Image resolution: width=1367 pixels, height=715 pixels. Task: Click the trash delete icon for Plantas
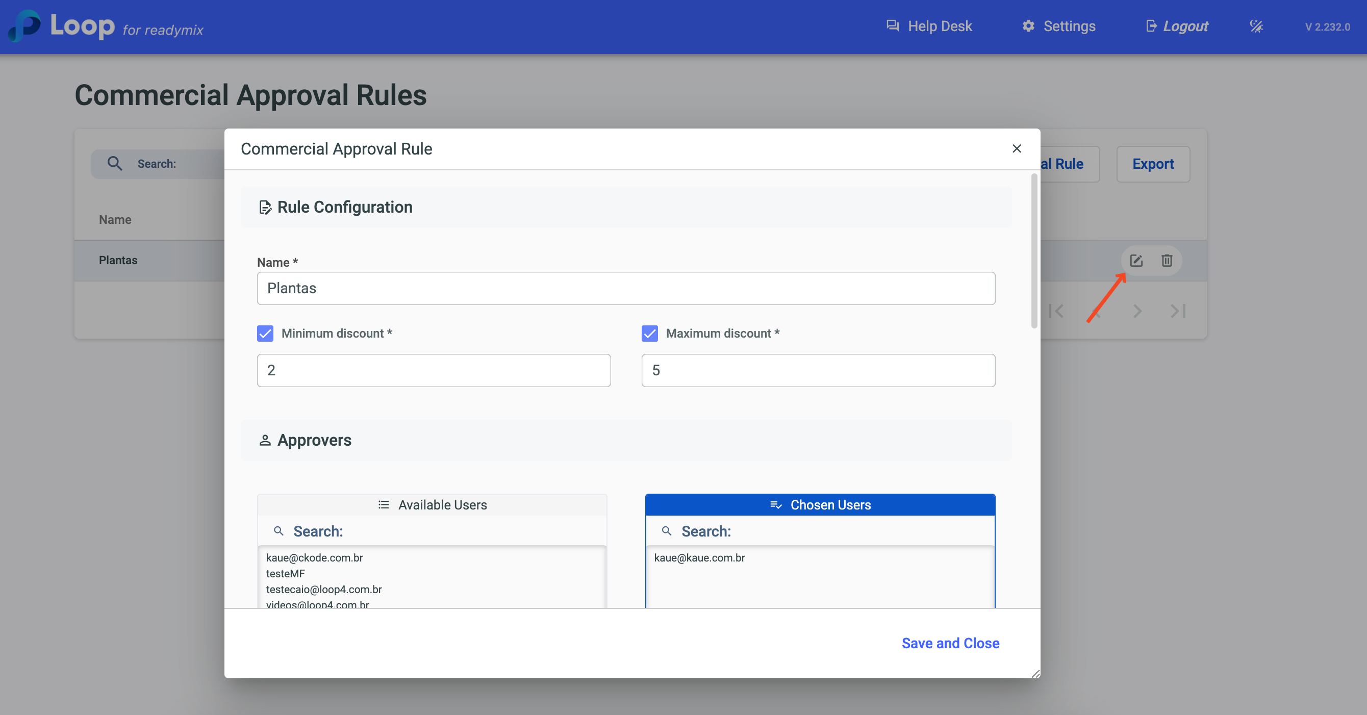tap(1167, 261)
